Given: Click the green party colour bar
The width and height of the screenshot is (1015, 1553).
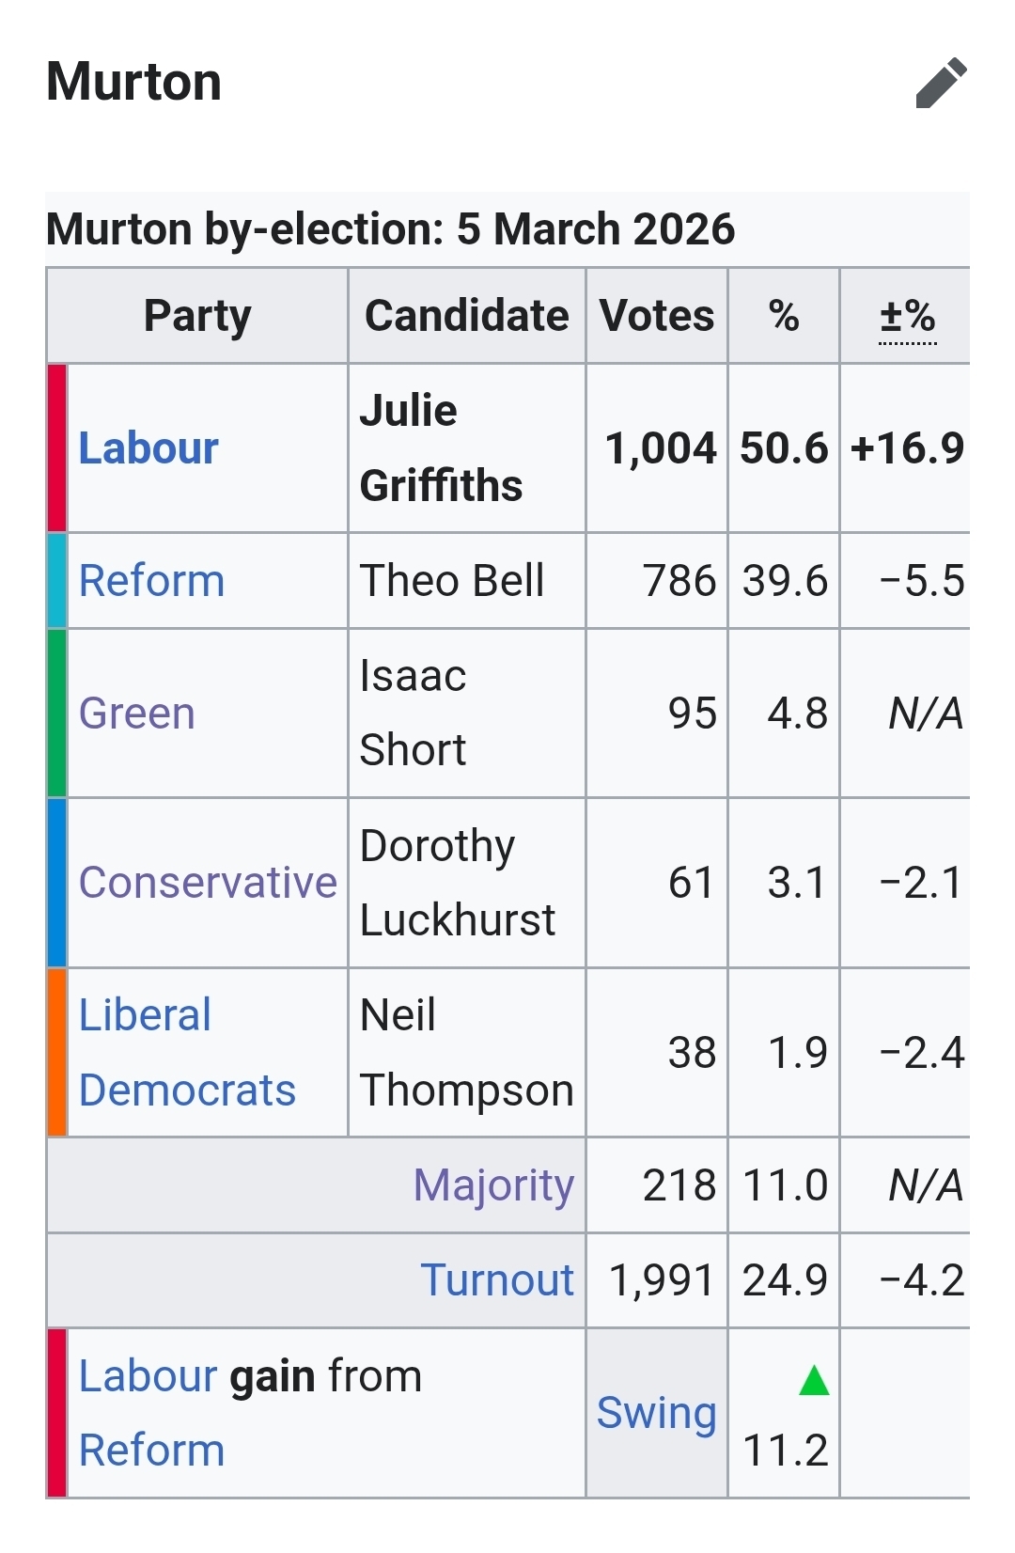Looking at the screenshot, I should pyautogui.click(x=57, y=714).
